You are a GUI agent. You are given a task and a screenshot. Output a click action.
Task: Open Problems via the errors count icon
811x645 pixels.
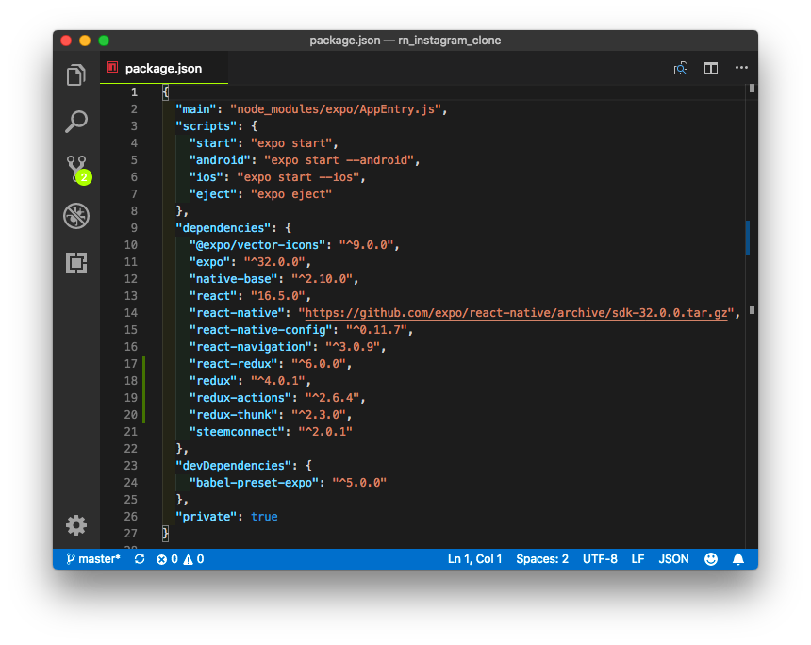tap(167, 559)
